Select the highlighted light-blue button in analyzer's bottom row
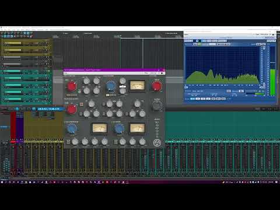 click(192, 99)
